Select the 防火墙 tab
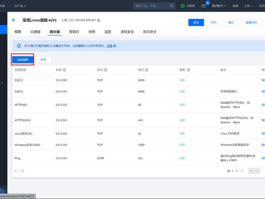Viewport: 265px width, 199px height. pos(55,31)
